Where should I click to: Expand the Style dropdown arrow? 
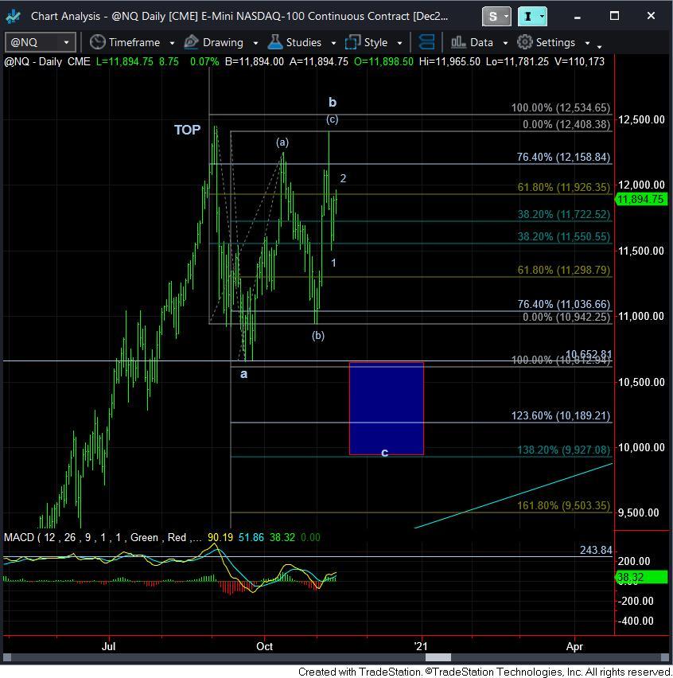click(x=399, y=43)
